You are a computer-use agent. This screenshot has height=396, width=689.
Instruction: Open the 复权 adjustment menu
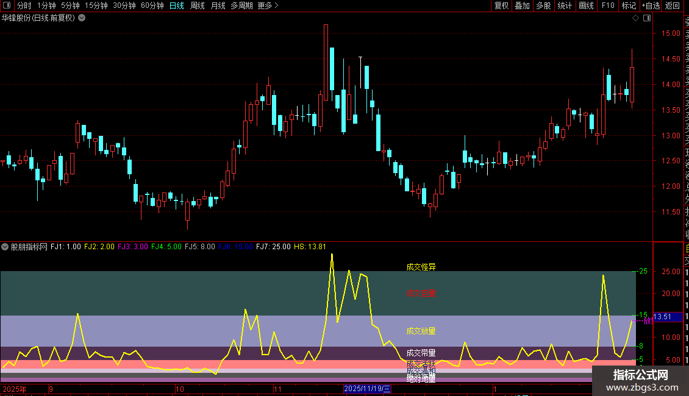click(501, 5)
